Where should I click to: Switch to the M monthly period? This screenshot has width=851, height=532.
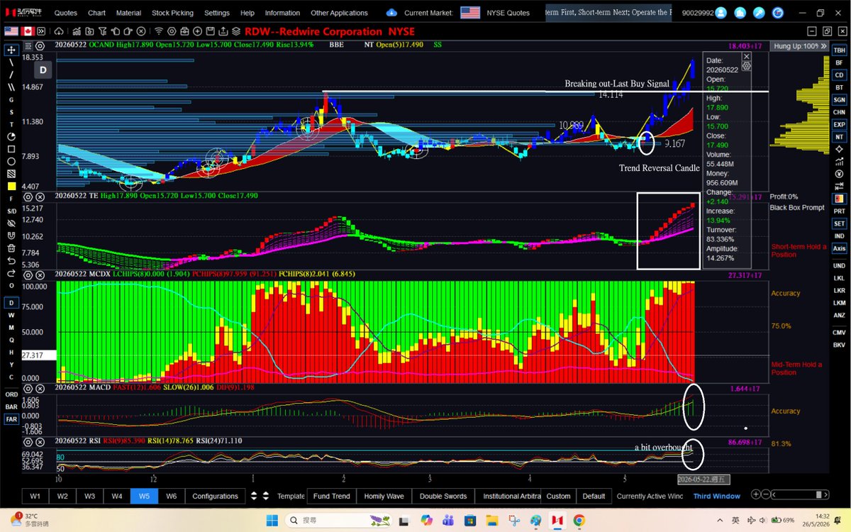[x=11, y=328]
